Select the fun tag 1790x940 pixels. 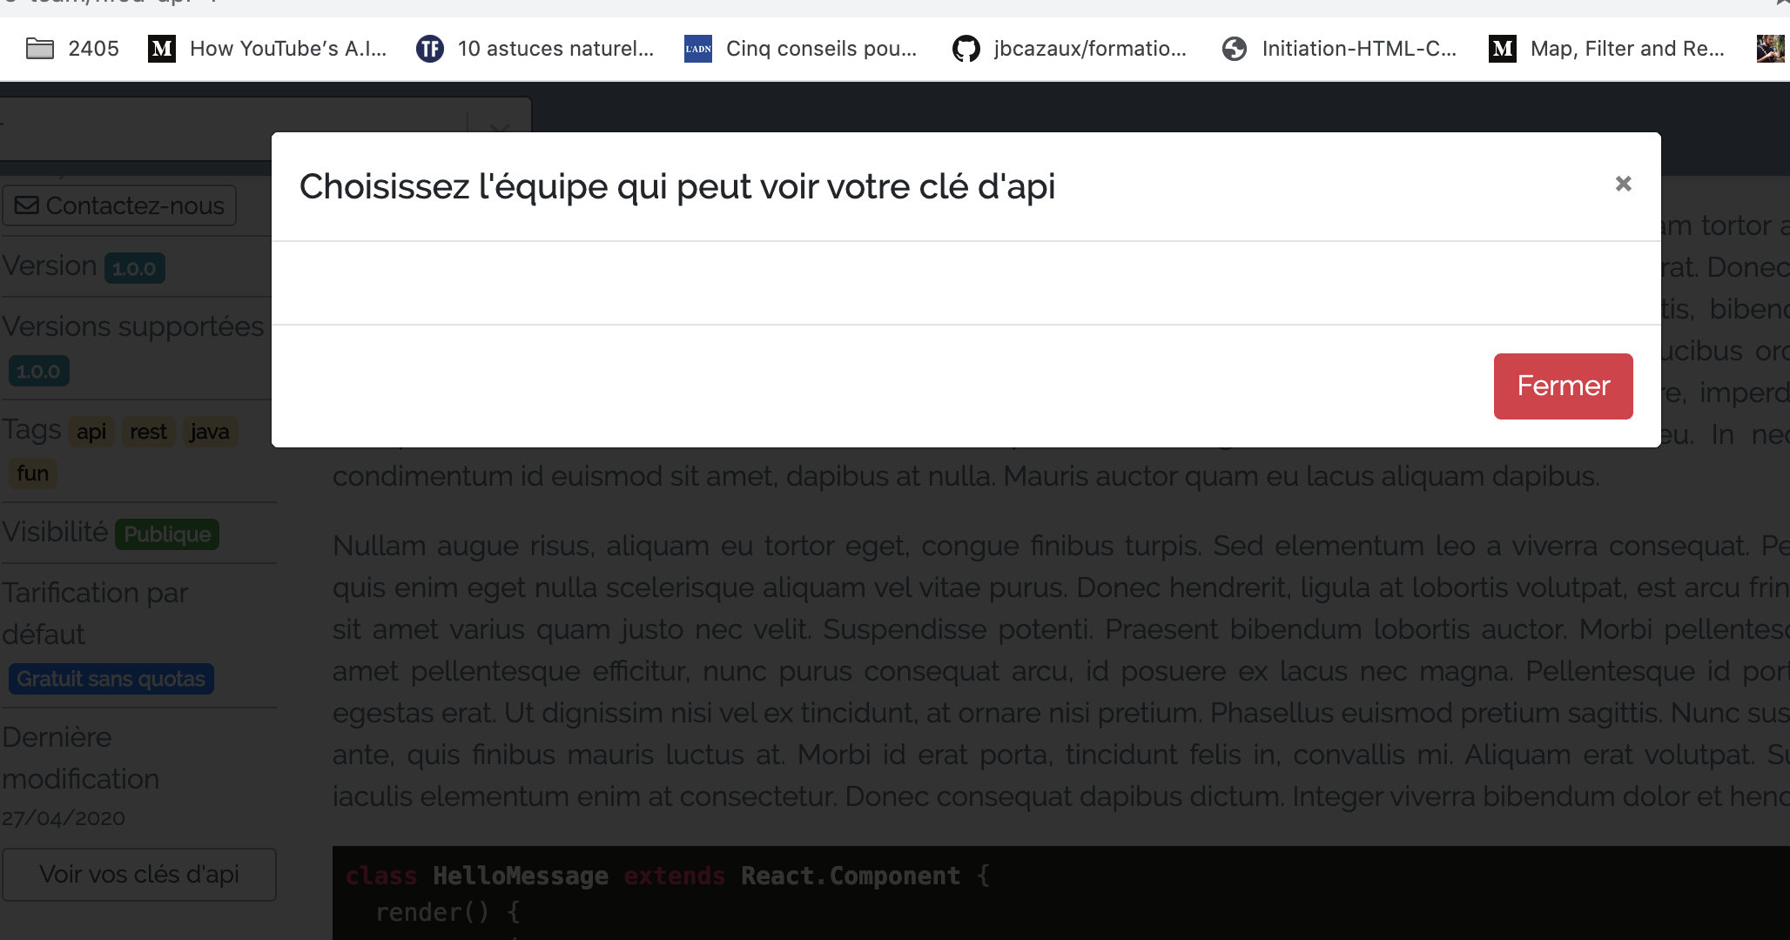(33, 473)
